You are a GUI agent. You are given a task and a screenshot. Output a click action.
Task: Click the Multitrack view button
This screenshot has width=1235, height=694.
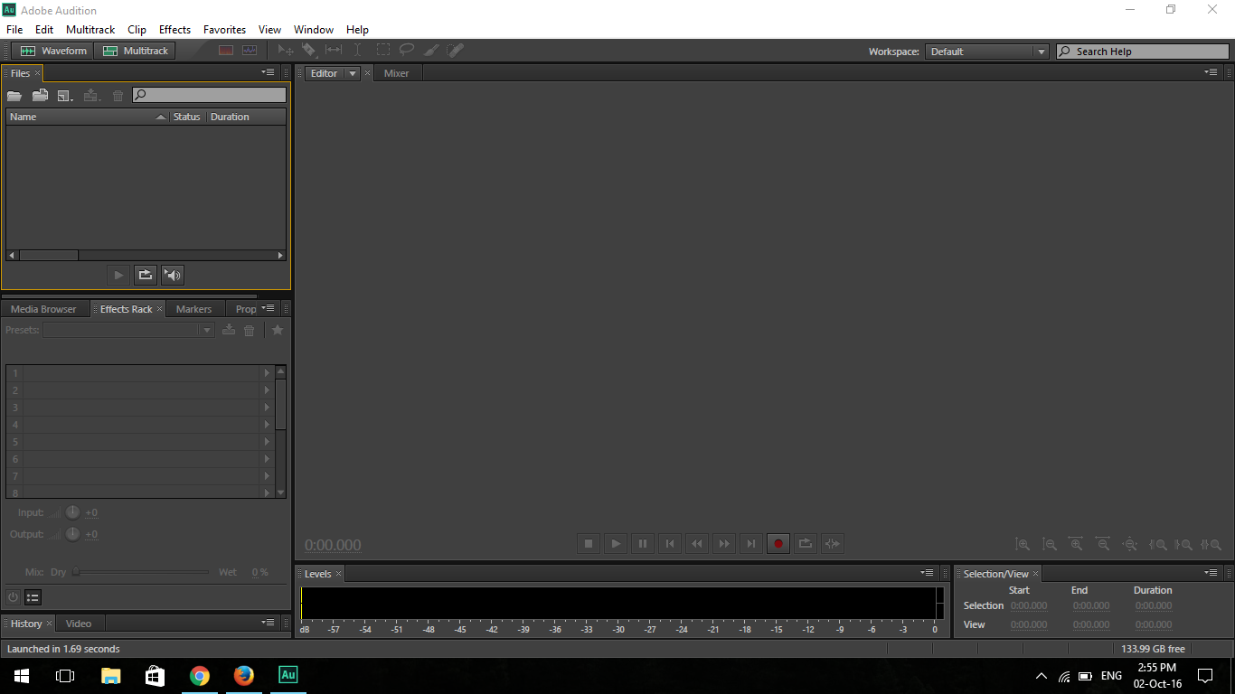(136, 51)
